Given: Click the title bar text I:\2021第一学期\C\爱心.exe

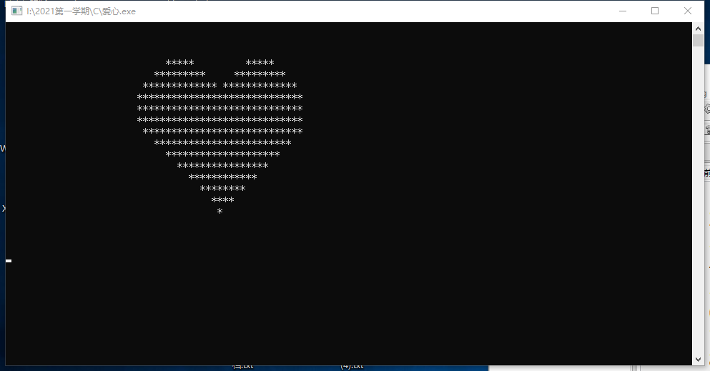Looking at the screenshot, I should coord(81,11).
